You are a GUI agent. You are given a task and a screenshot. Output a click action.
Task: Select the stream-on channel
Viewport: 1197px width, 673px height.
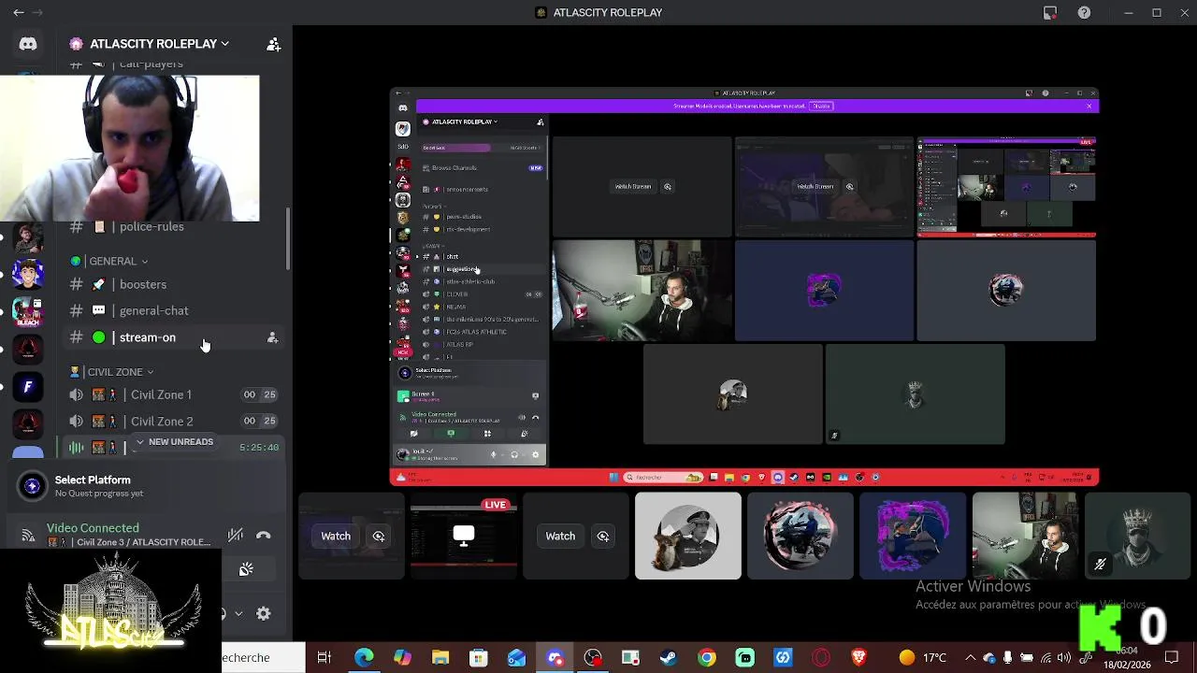[147, 337]
